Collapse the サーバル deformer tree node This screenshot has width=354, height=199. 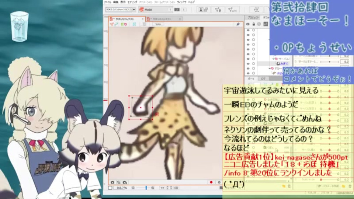point(273,59)
